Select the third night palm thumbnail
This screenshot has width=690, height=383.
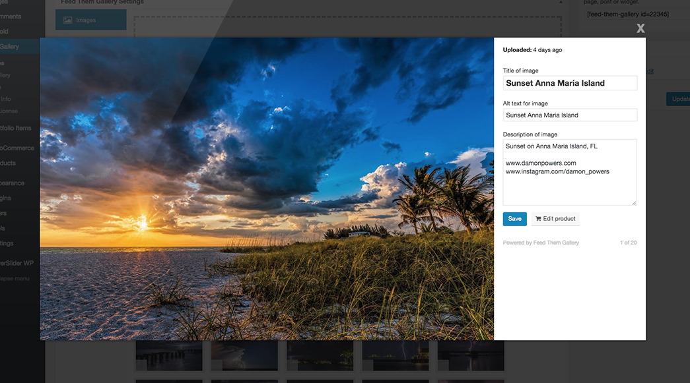(x=320, y=355)
